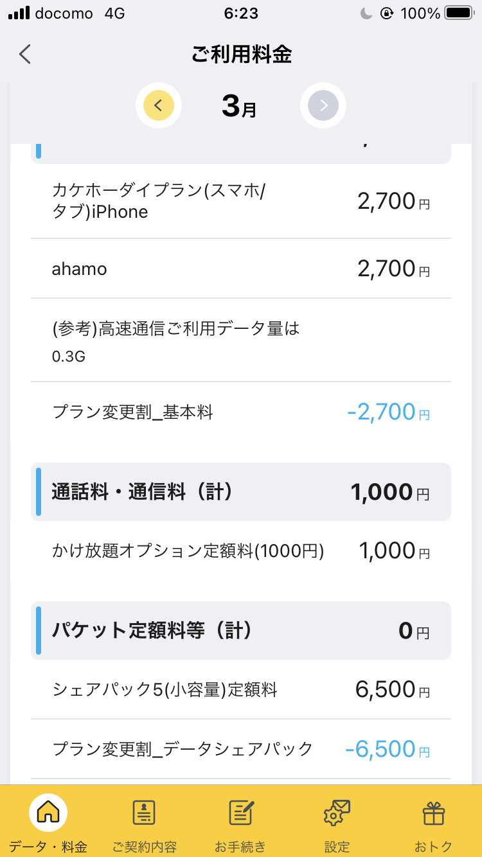Tap the grey next month arrow
Viewport: 482px width, 857px height.
coord(323,106)
